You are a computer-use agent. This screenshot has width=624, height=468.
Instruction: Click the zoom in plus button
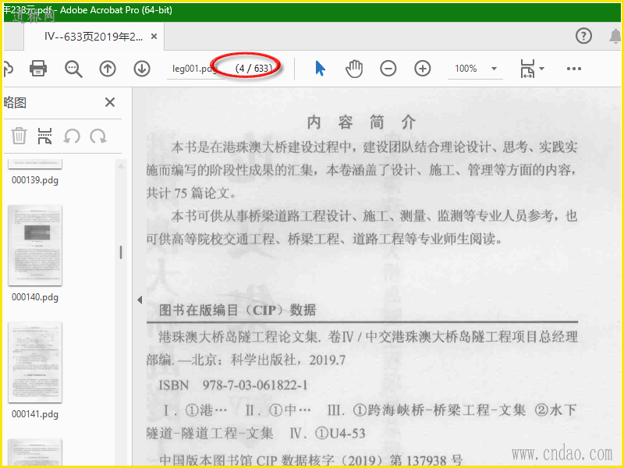coord(422,69)
